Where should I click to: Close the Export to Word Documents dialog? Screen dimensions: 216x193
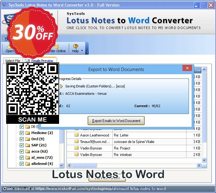click(x=187, y=68)
